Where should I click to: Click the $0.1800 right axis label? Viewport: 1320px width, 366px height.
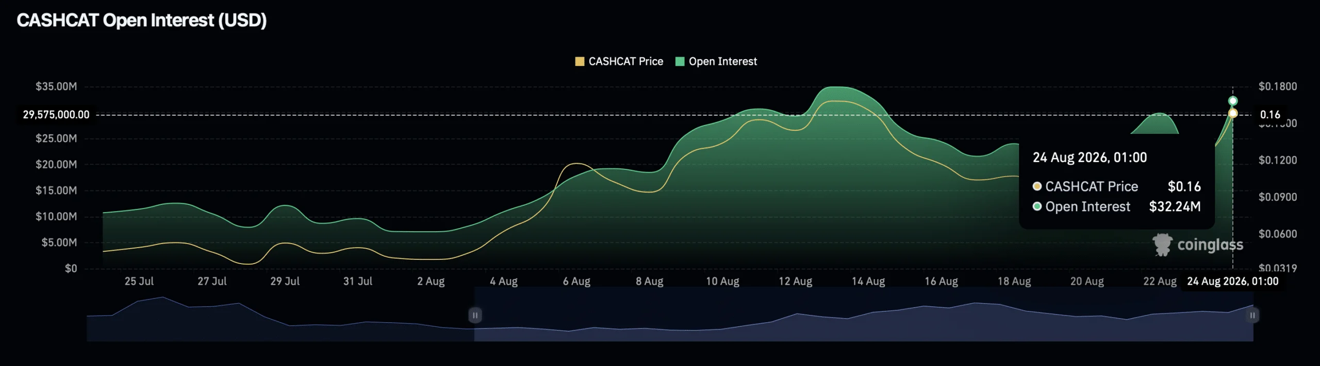(1278, 86)
